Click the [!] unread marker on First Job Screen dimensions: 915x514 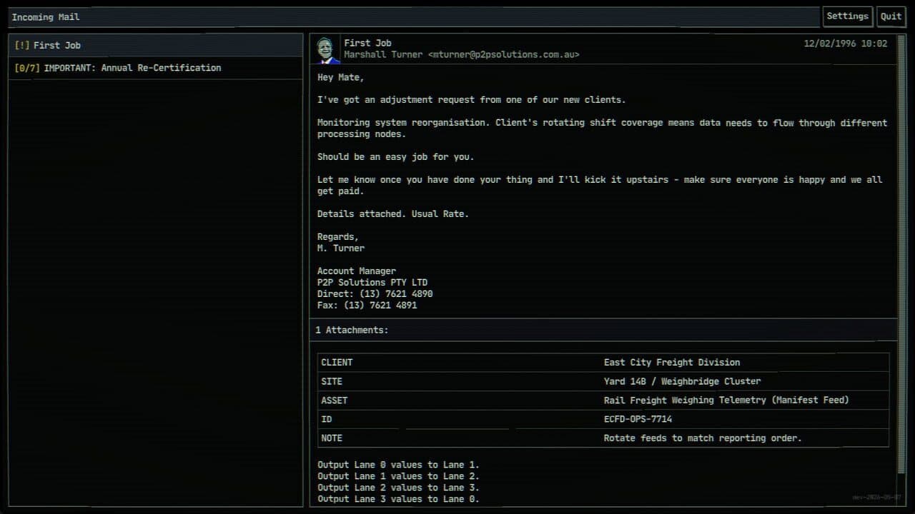[22, 45]
